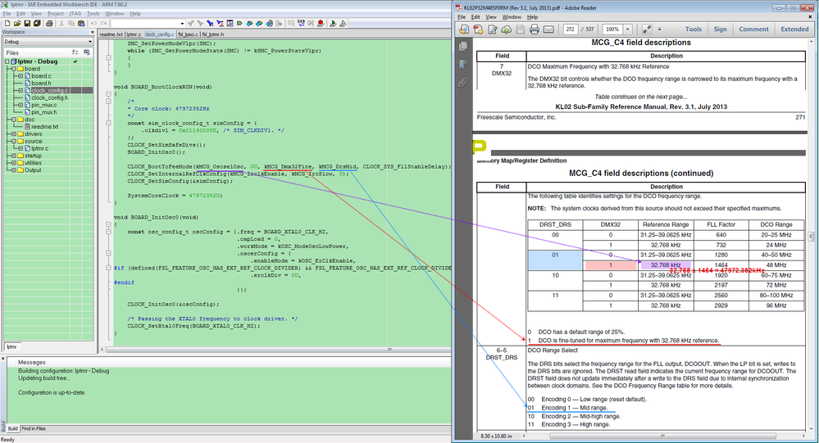Open bookmarks panel in Adobe Reader
The image size is (819, 443).
click(x=462, y=65)
